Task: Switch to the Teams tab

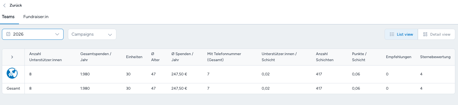Action: tap(8, 17)
